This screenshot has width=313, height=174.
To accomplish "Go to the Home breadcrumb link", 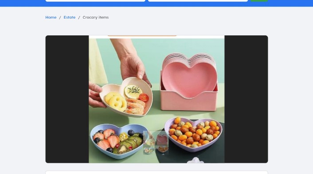I will [x=51, y=17].
